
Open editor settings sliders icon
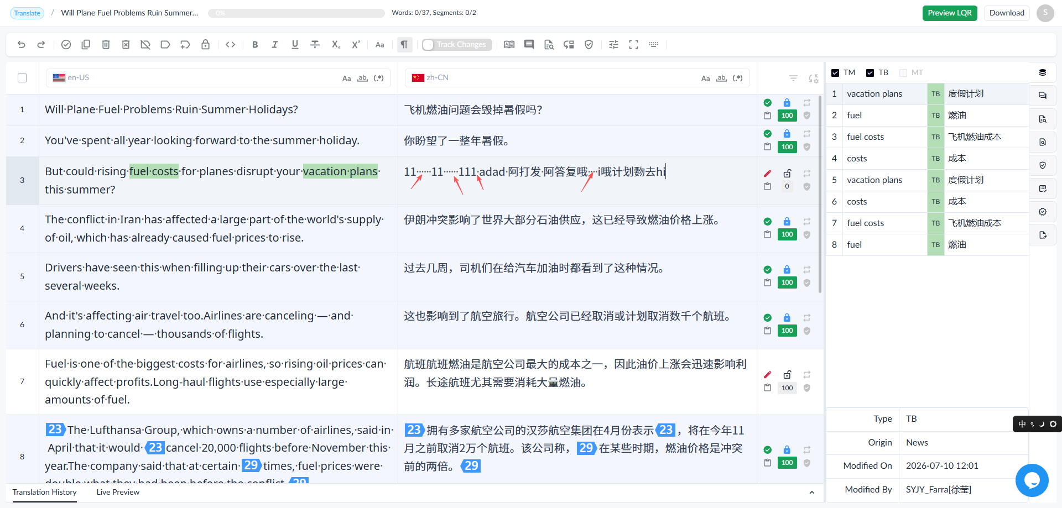pyautogui.click(x=613, y=45)
